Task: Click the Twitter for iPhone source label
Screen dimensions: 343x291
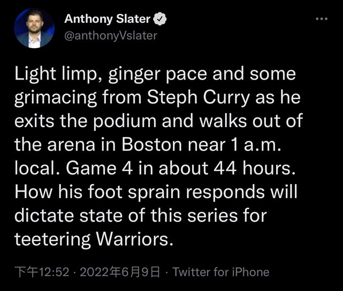Action: pyautogui.click(x=222, y=272)
